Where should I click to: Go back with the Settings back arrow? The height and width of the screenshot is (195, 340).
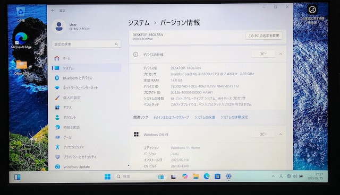(53, 11)
